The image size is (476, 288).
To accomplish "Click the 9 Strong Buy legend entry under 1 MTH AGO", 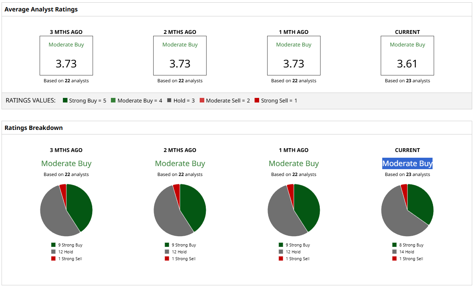I will 294,245.
